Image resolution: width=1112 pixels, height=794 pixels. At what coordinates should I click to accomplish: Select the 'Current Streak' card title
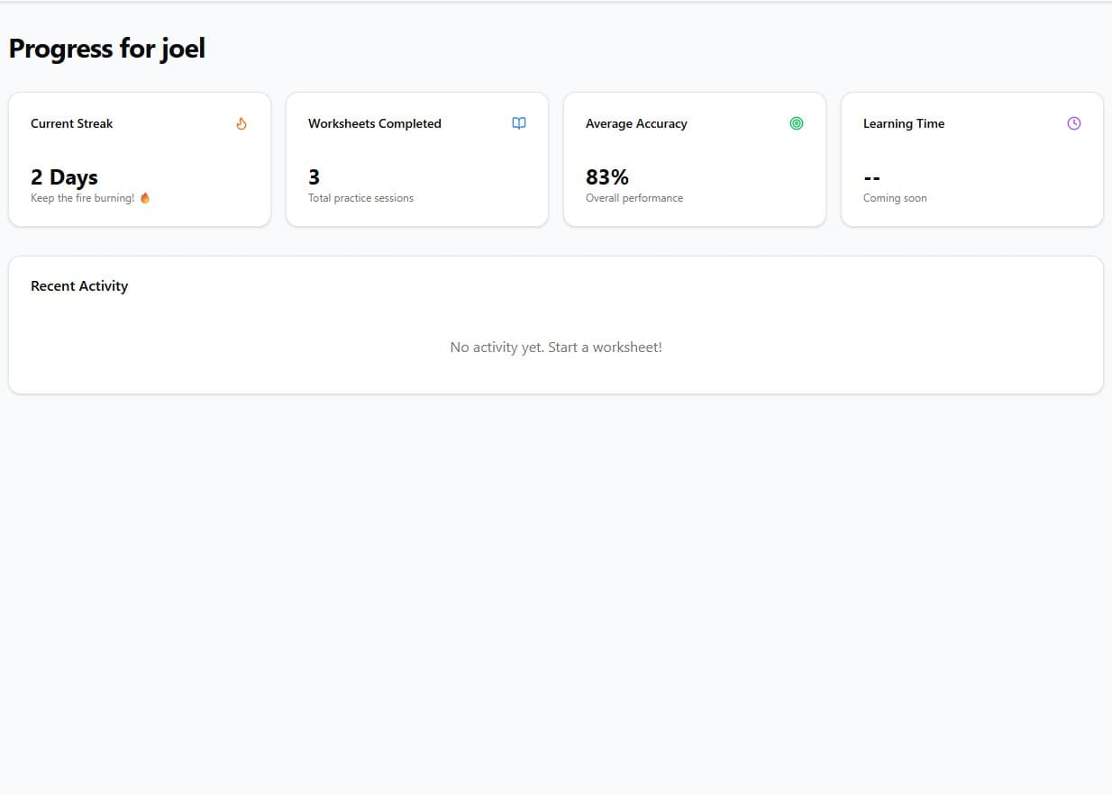(x=72, y=124)
